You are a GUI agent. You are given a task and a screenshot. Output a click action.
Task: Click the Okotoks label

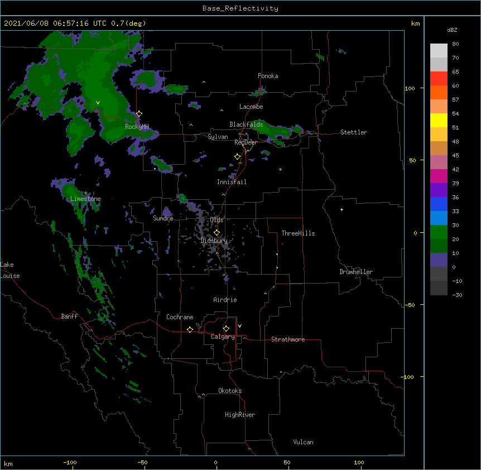(x=230, y=391)
